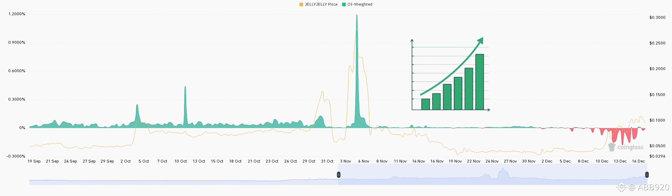Click the unselected left part of range navigator
The height and width of the screenshot is (196, 672).
(x=184, y=174)
